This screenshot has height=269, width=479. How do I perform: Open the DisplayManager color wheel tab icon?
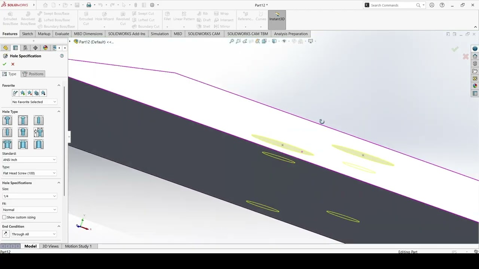click(46, 48)
